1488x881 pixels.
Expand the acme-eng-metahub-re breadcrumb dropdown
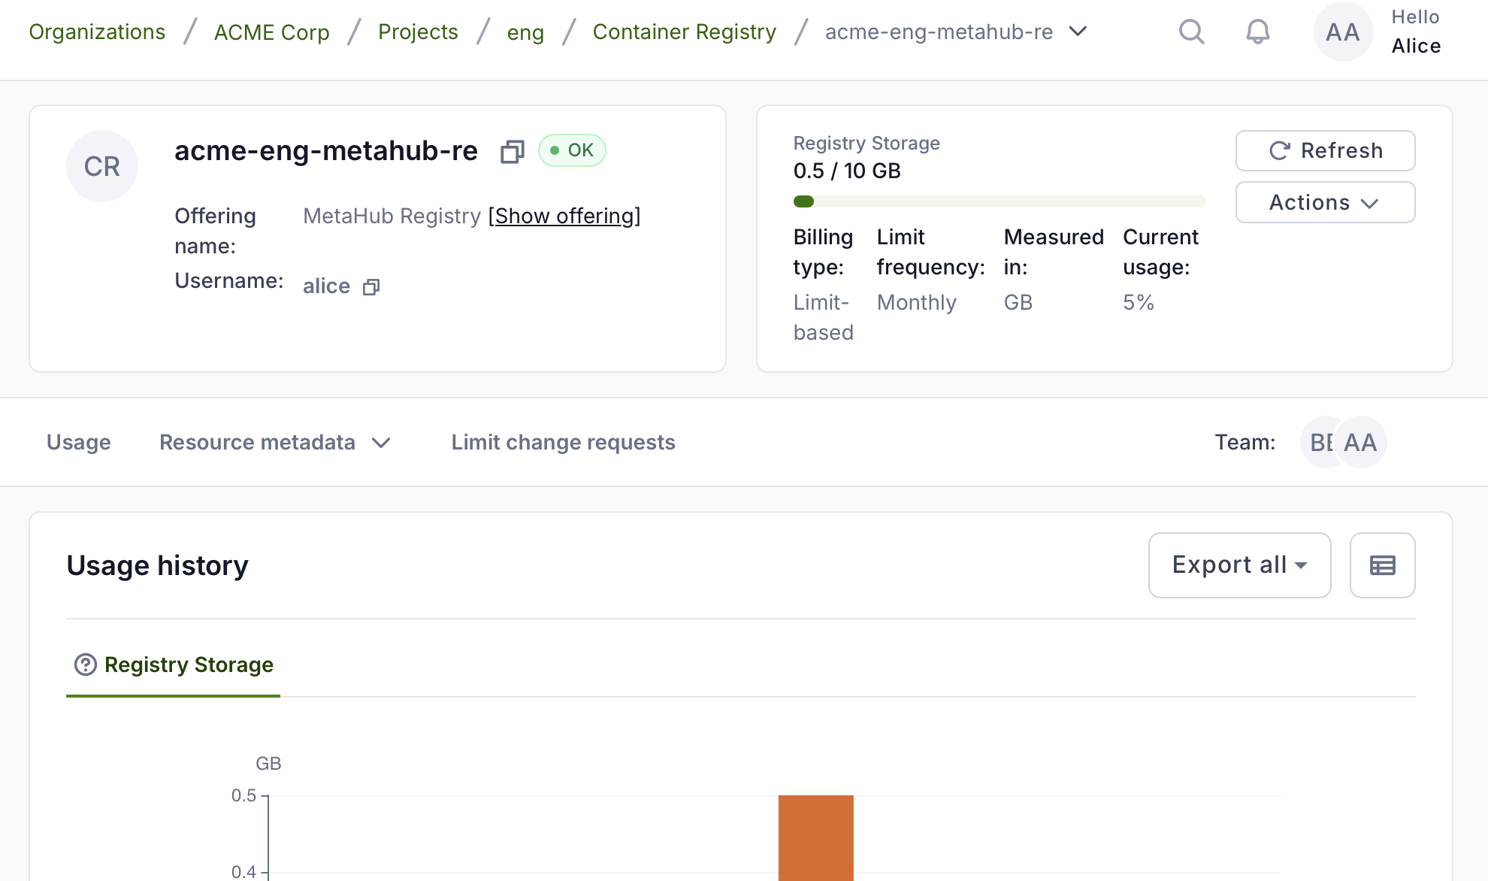click(x=1078, y=32)
